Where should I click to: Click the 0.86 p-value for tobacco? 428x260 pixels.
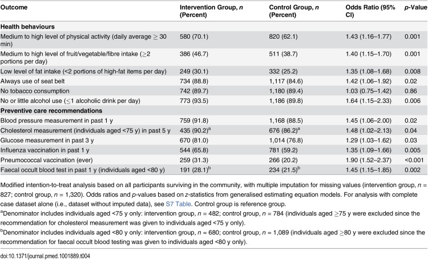pyautogui.click(x=411, y=91)
